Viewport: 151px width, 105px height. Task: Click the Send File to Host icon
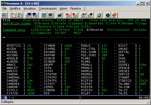28,15
